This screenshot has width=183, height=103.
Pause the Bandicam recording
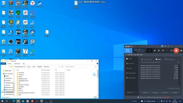coord(171,51)
